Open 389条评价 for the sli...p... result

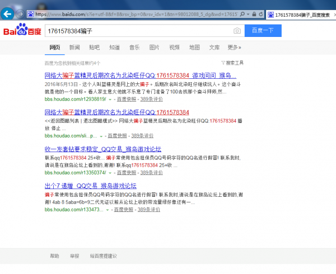[x=142, y=136]
